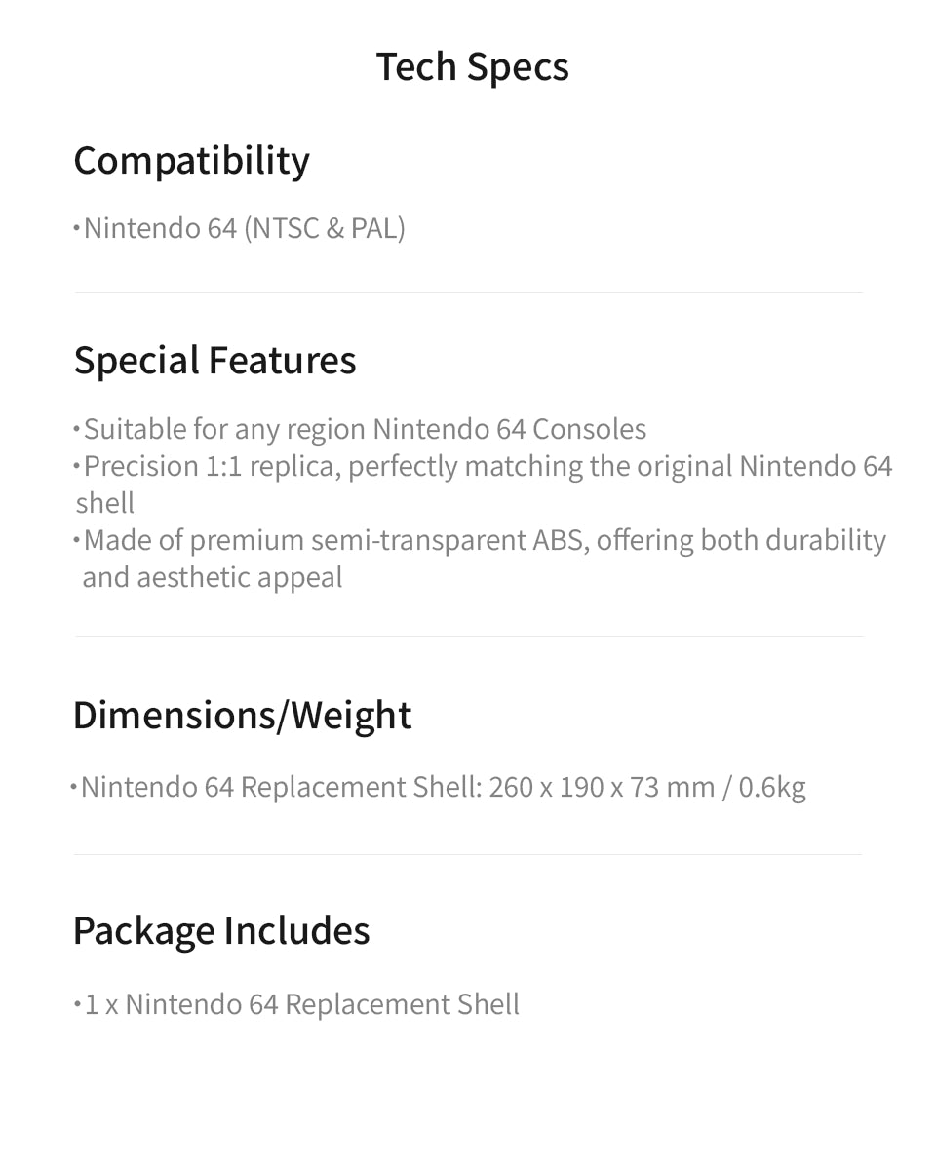Screen dimensions: 936x1170
Task: Click the Tech Specs page title
Action: 473,67
